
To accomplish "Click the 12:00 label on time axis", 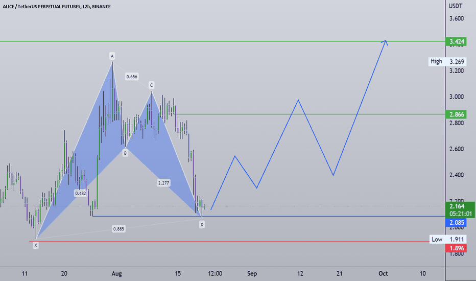I will 215,273.
